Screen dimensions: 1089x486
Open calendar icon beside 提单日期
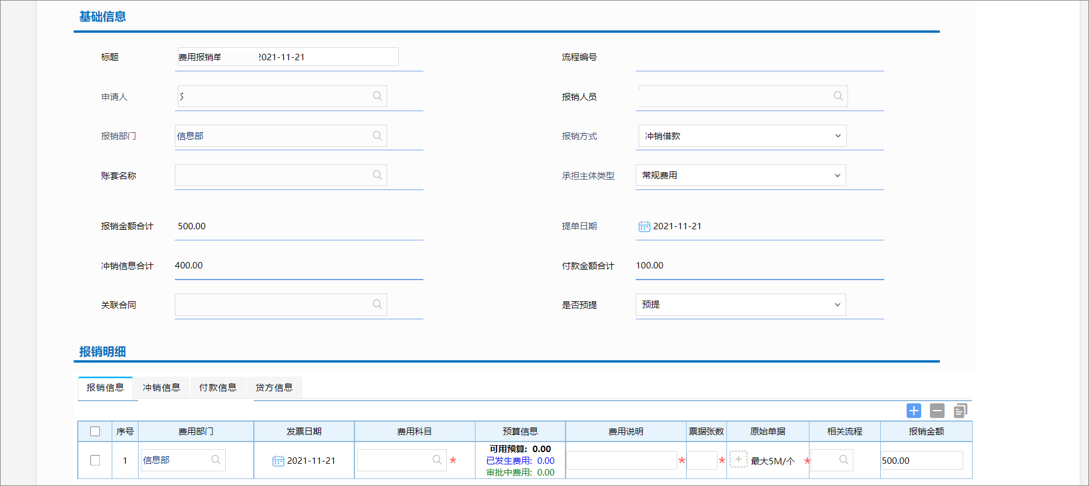pyautogui.click(x=644, y=226)
